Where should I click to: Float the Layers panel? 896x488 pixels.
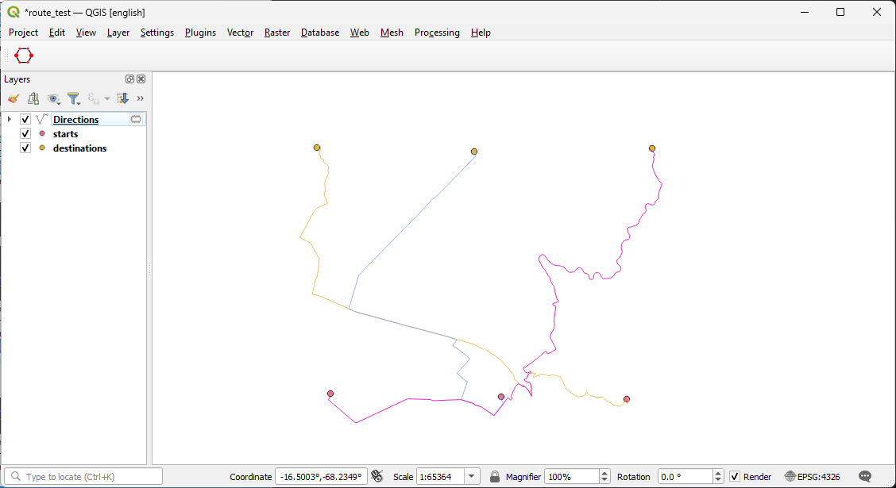[x=129, y=79]
